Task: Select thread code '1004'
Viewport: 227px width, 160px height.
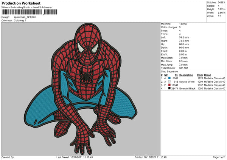Action: coord(200,82)
